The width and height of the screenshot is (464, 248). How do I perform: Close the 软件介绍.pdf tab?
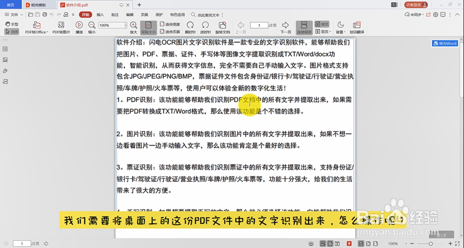click(128, 5)
